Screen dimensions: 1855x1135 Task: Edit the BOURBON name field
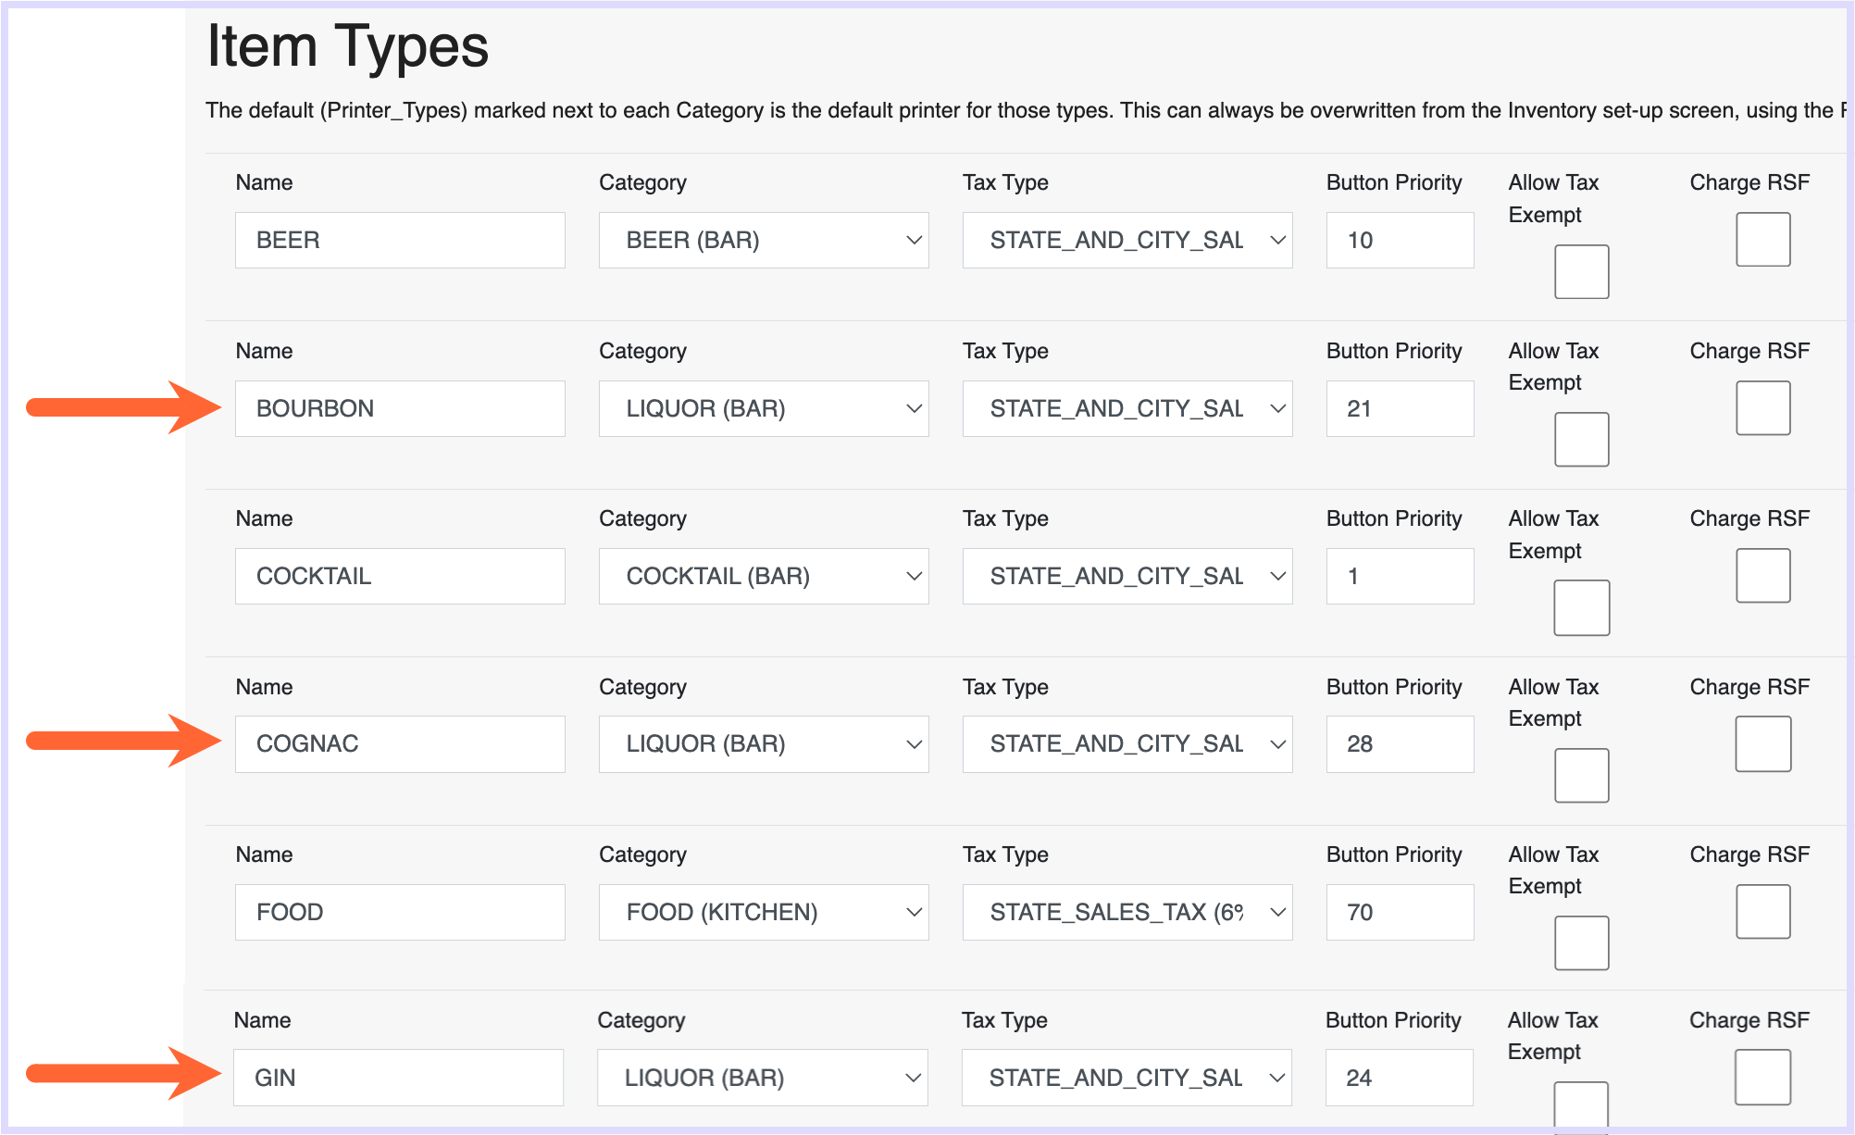tap(400, 408)
